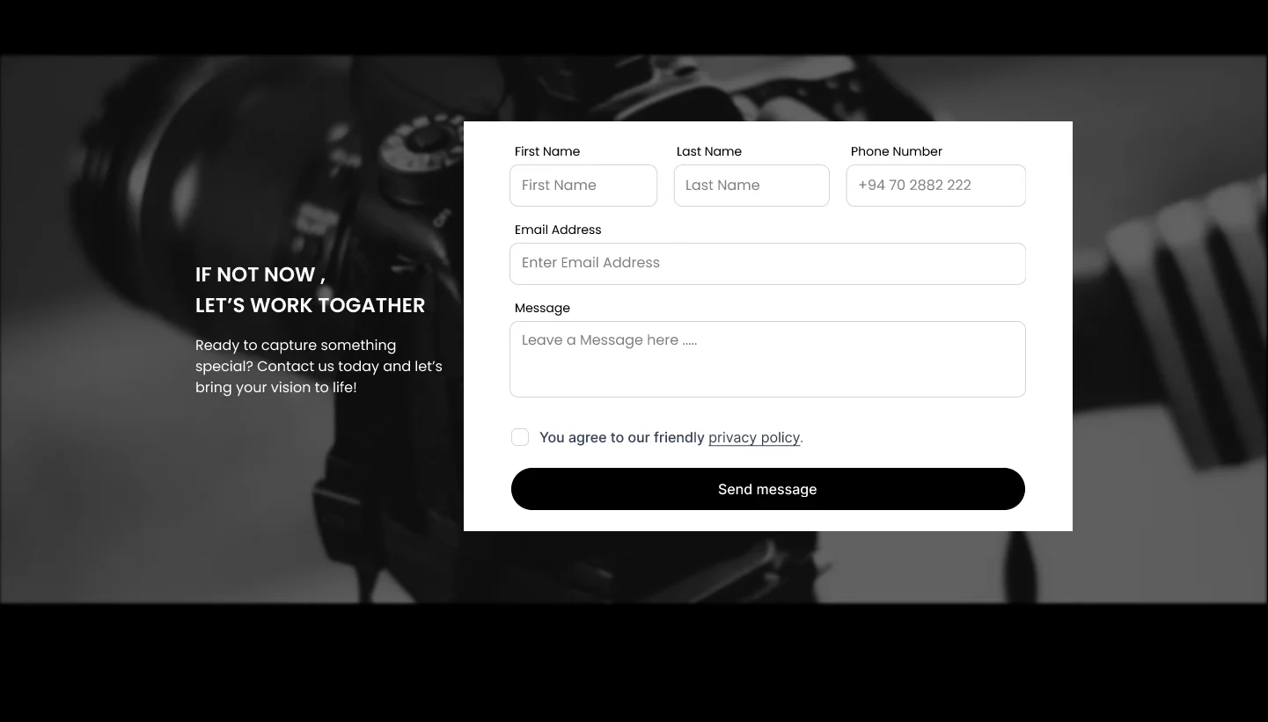Focus the Last Name text box
The height and width of the screenshot is (722, 1268).
751,186
